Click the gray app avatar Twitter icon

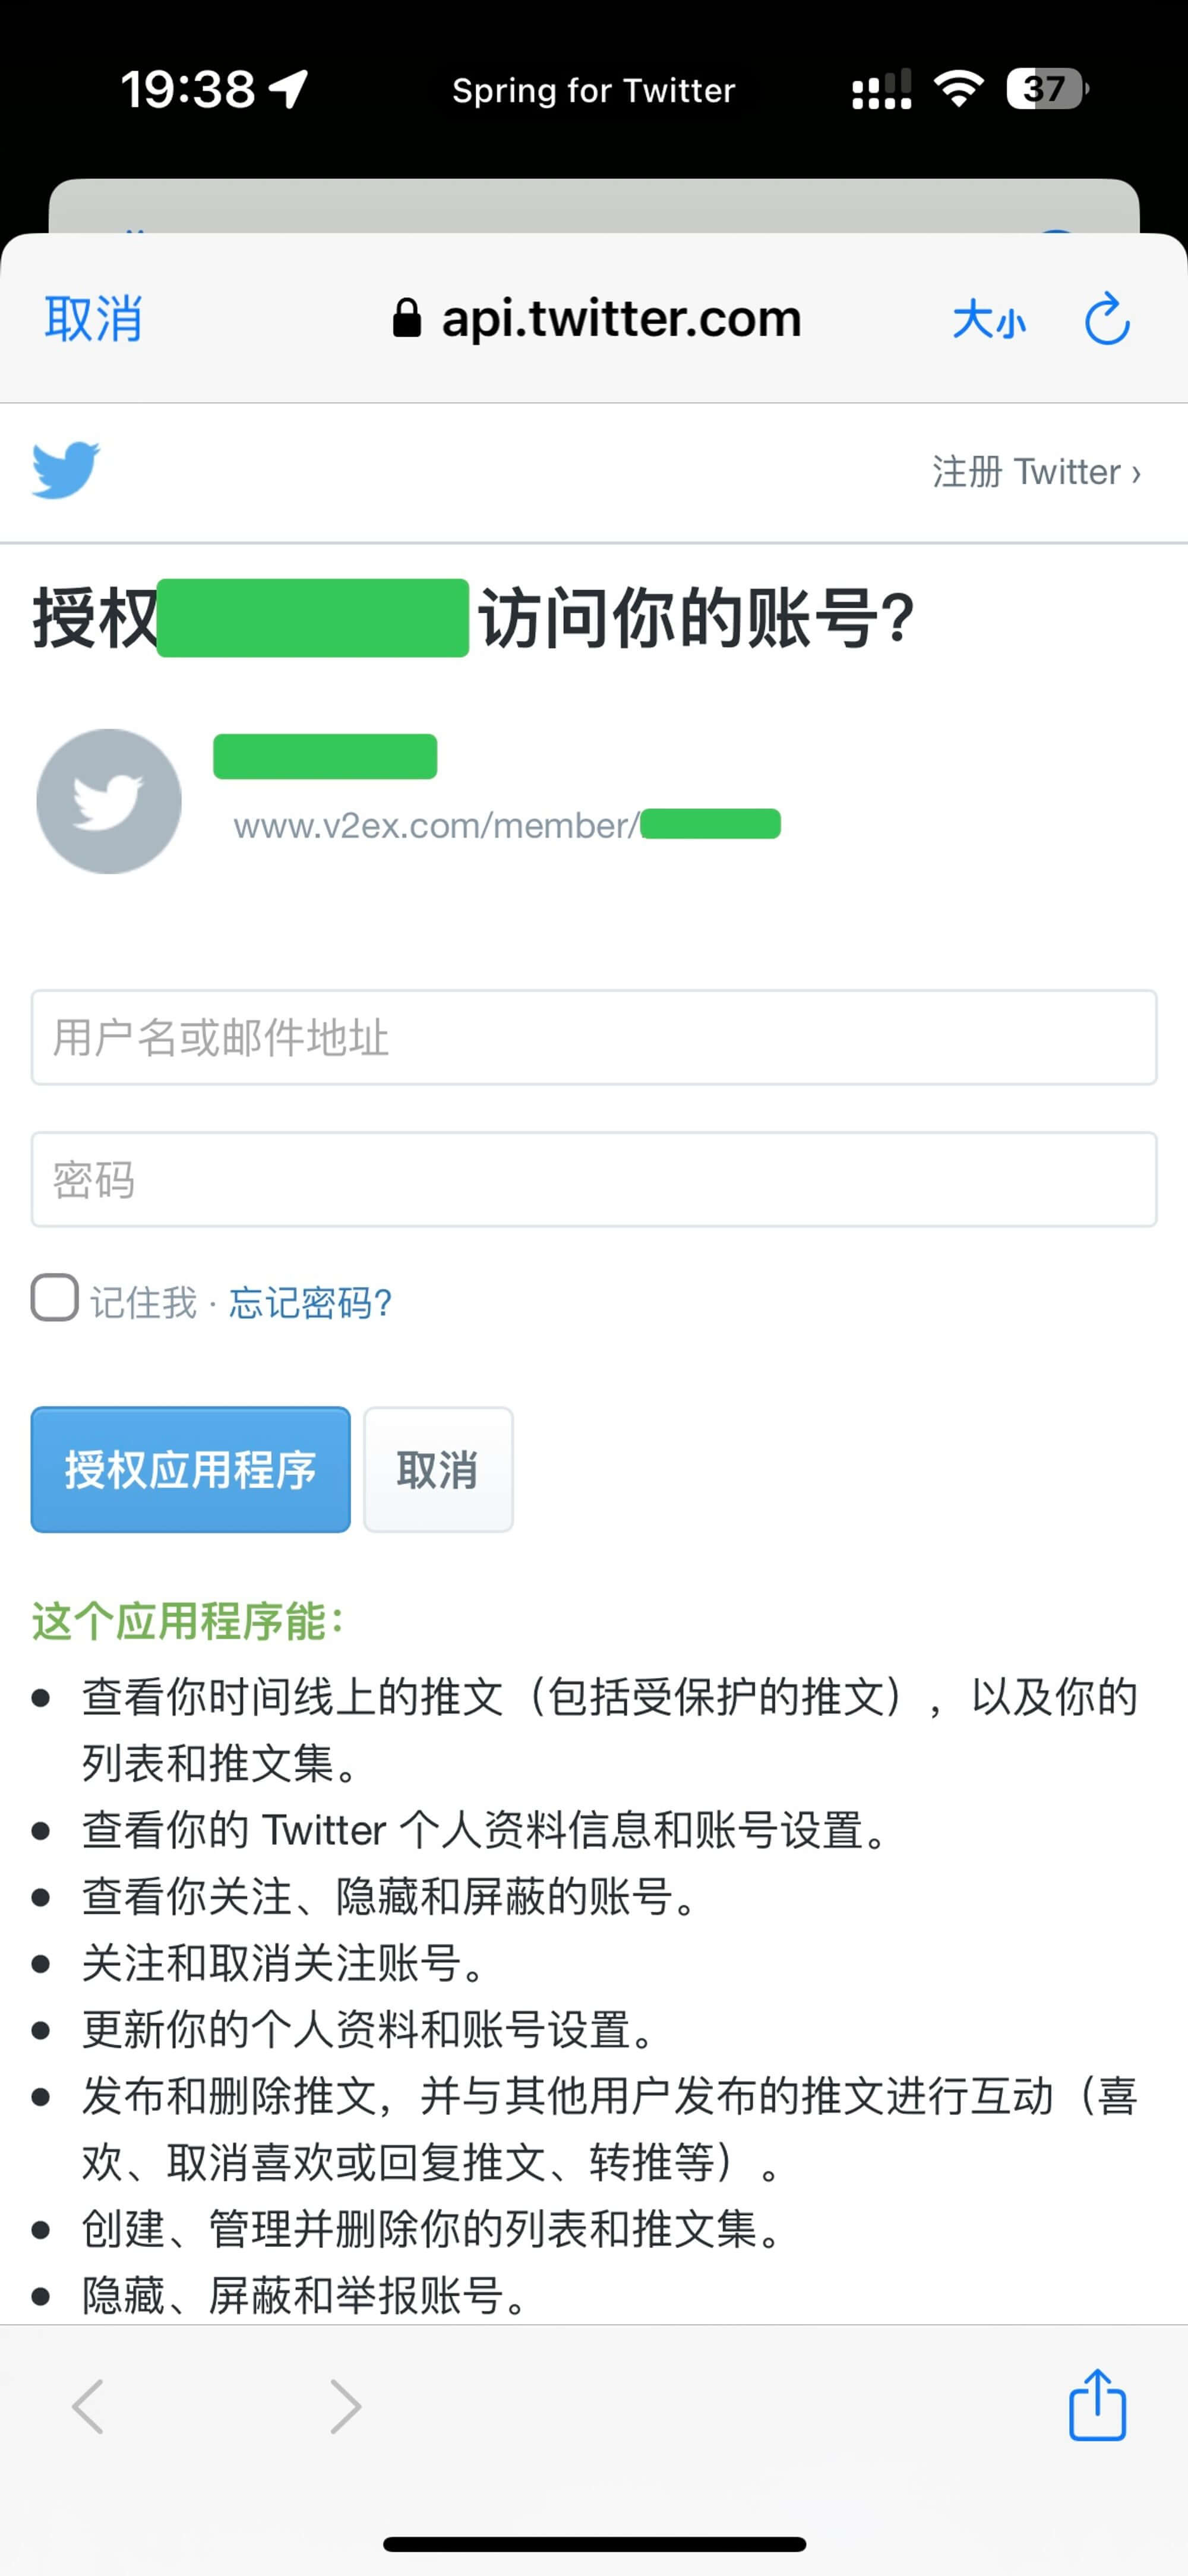107,800
